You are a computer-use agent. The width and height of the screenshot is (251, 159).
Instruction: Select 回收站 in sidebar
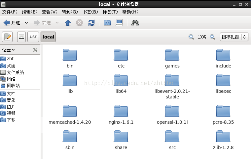coord(20,86)
